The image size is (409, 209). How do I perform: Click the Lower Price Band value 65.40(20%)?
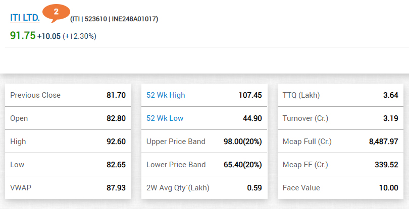pos(242,165)
